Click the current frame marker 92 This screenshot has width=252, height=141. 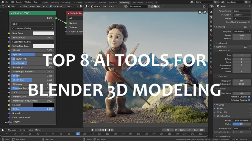pyautogui.click(x=78, y=134)
